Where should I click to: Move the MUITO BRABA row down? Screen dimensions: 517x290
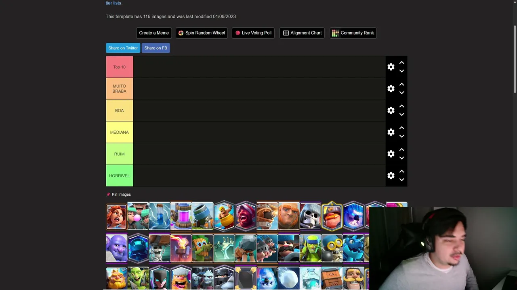click(x=401, y=93)
